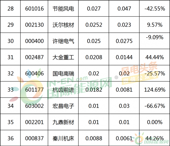Viewport: 170px width, 146px height.
Task: Select rank number 31 cell
Action: [x=10, y=57]
